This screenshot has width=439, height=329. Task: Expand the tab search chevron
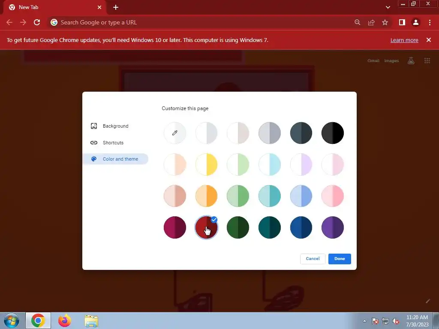pyautogui.click(x=388, y=7)
